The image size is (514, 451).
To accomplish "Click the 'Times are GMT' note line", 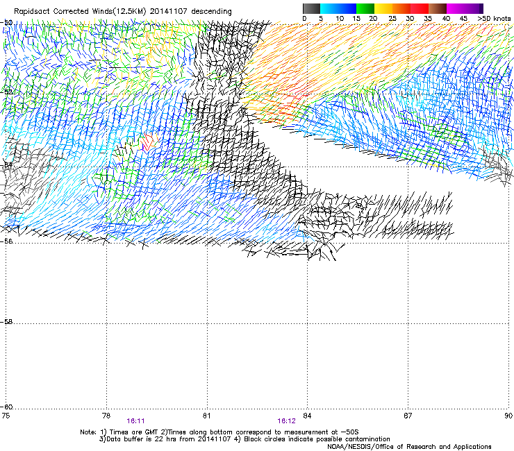I will coord(219,432).
